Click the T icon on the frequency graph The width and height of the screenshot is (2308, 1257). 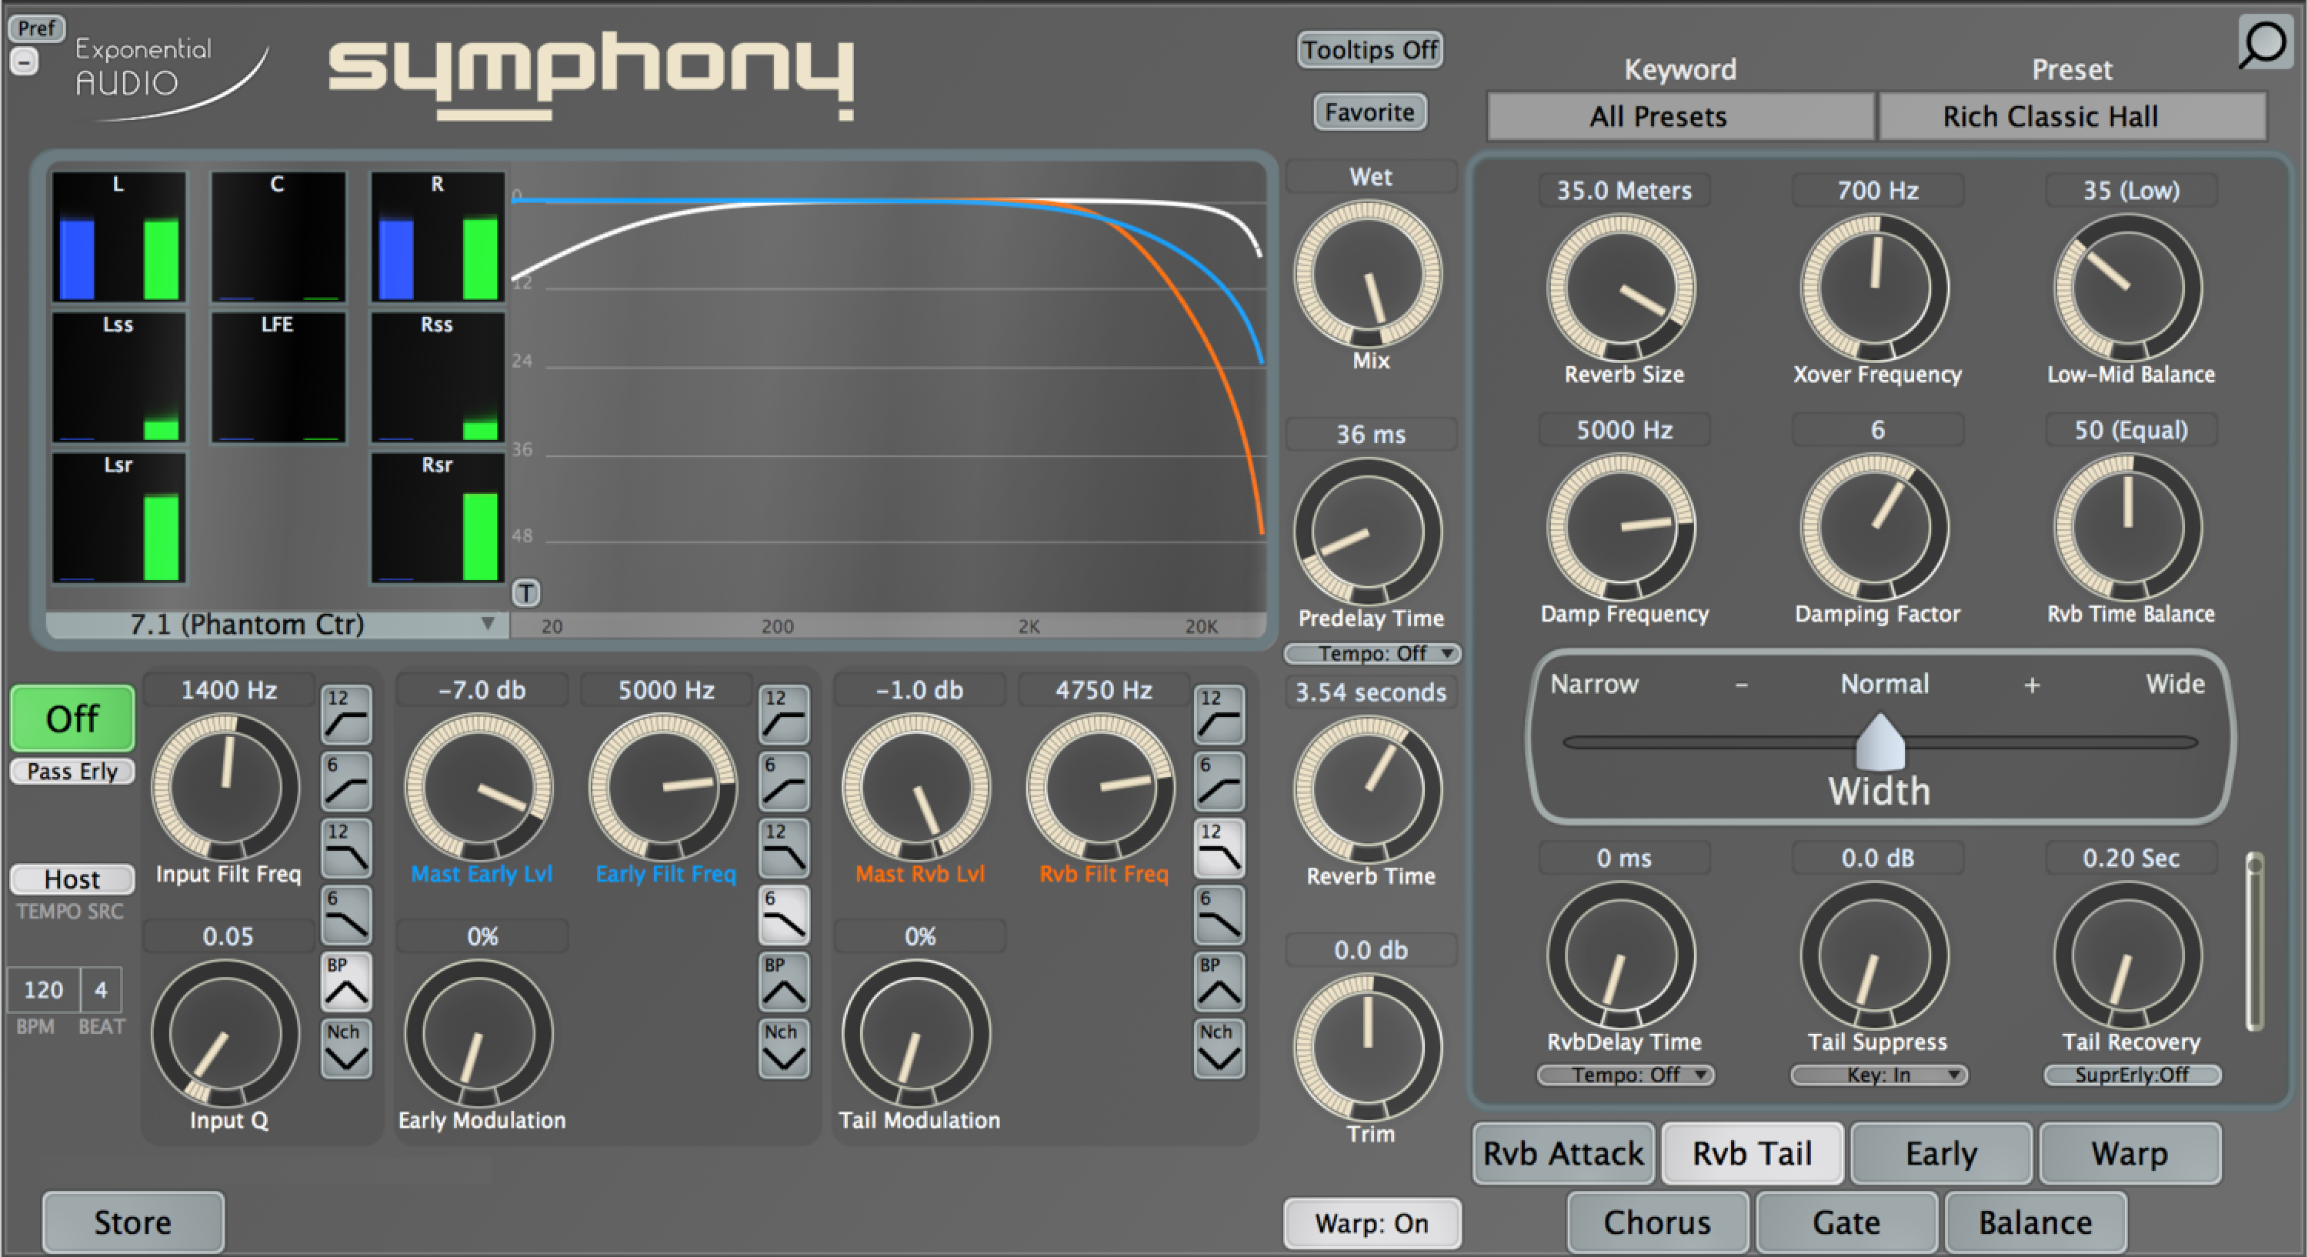527,592
